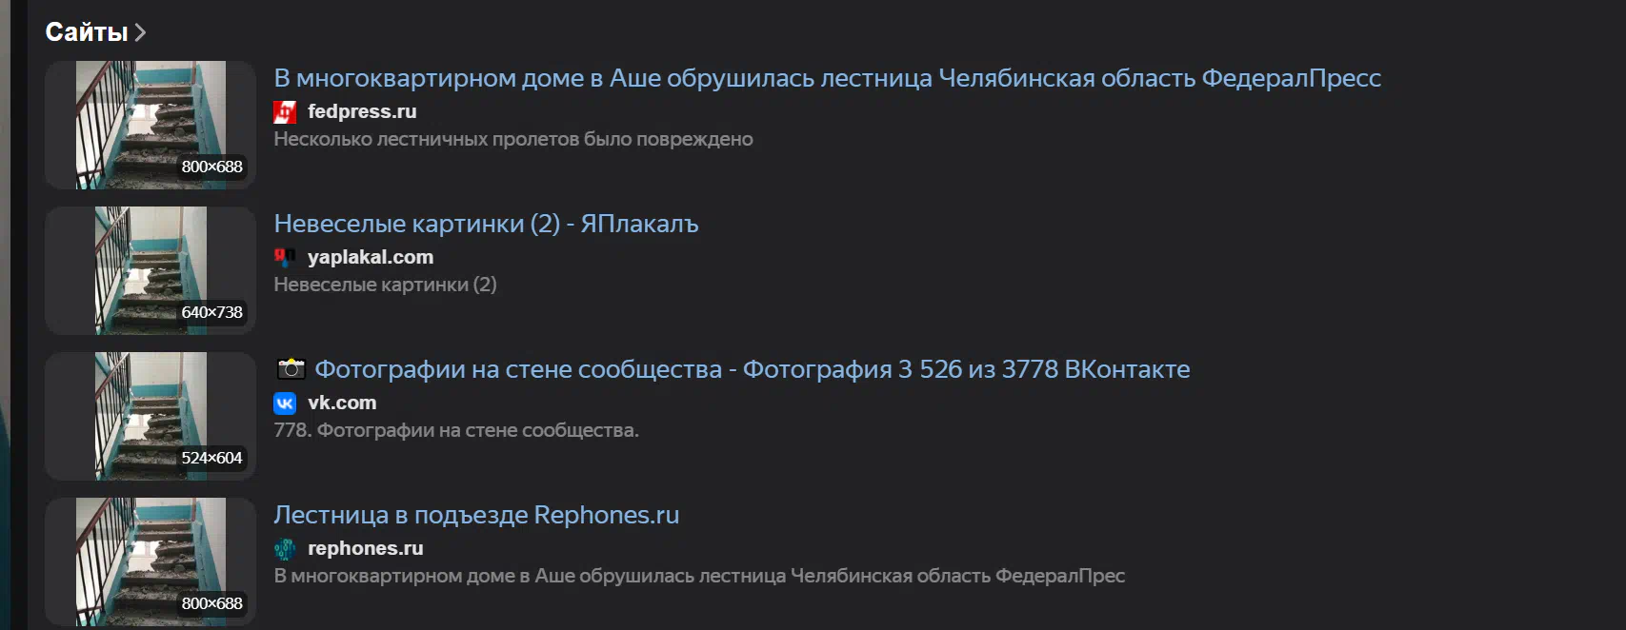Open Лестница в подъезде Rephones.ru link
The height and width of the screenshot is (630, 1626).
(x=476, y=515)
